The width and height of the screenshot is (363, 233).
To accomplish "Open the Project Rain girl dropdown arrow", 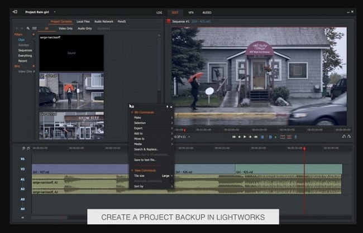I will 55,12.
